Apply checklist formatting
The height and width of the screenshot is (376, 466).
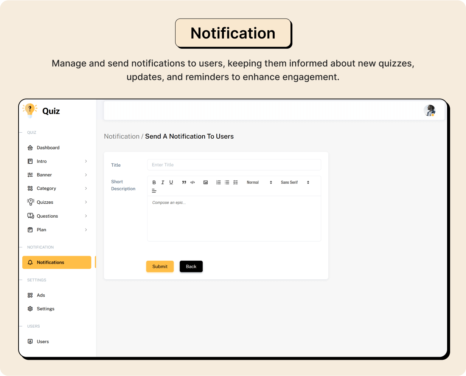[235, 183]
